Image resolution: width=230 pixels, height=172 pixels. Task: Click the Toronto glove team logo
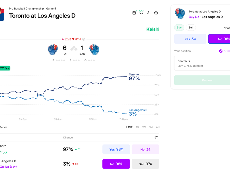[x=53, y=50]
